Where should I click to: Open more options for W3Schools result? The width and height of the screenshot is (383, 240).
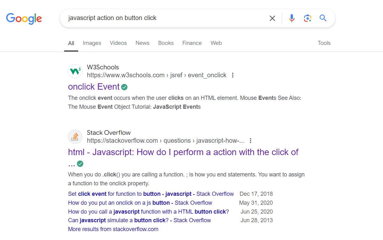coord(233,75)
